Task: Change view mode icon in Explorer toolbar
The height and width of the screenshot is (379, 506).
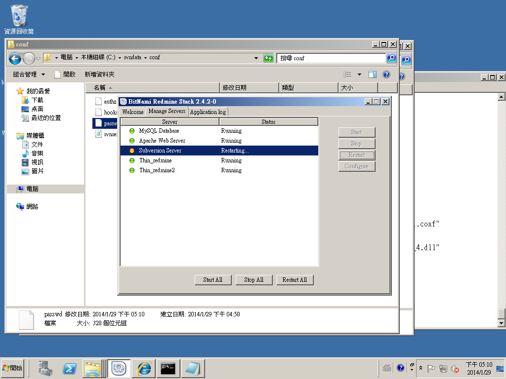Action: point(347,75)
